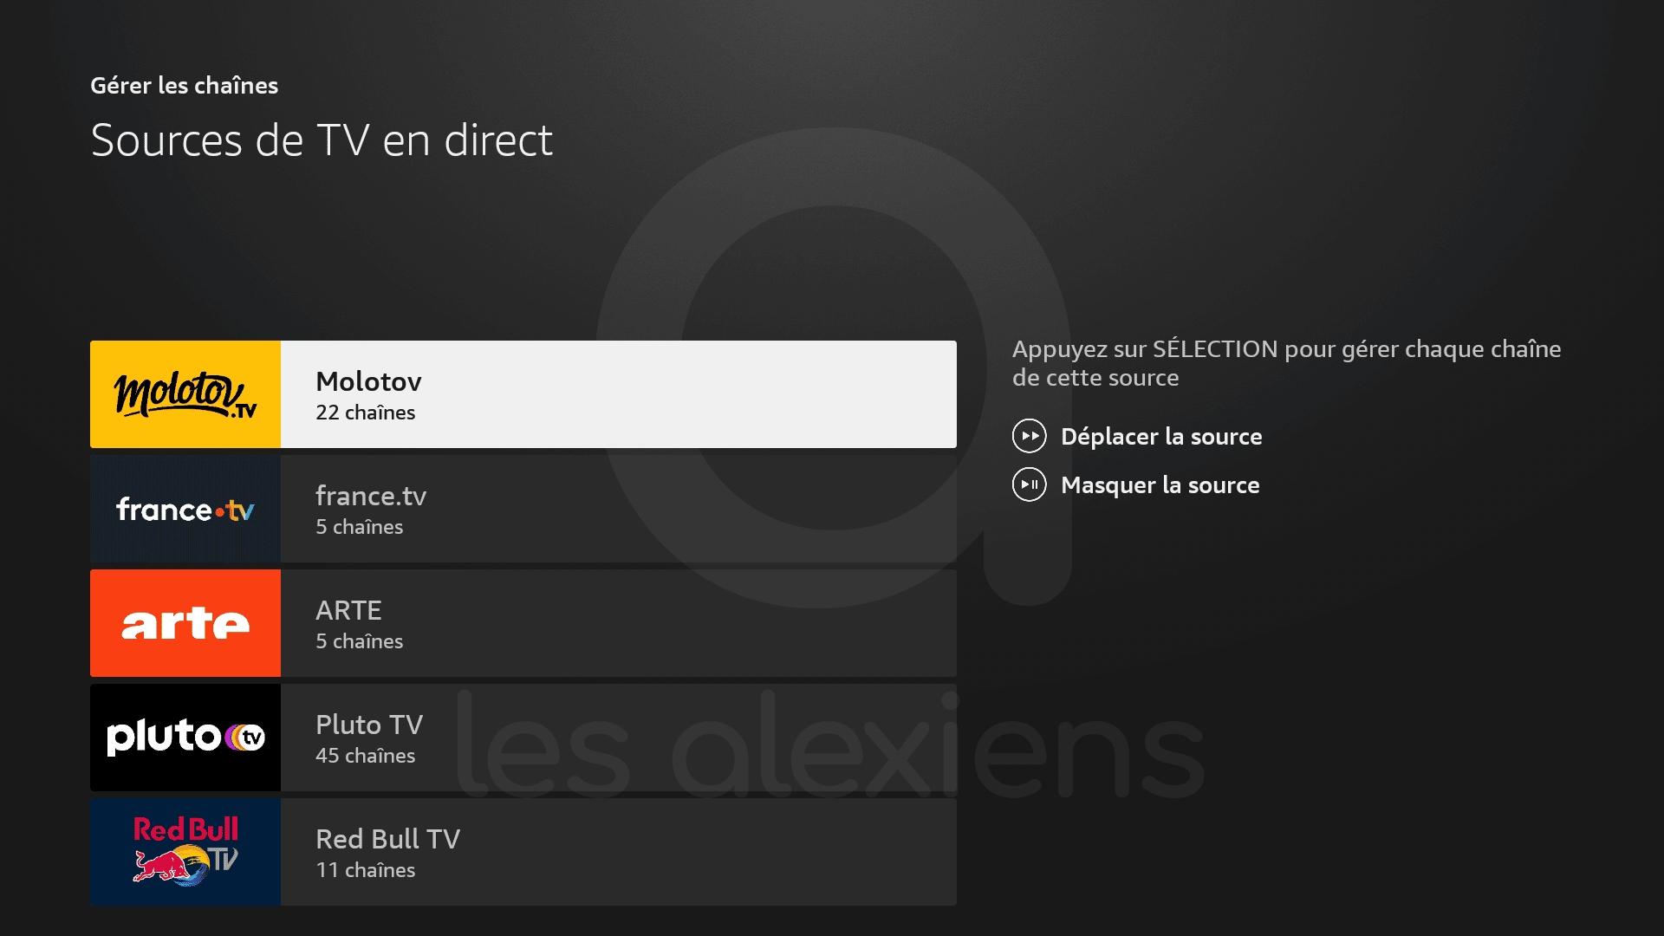Click the france.tv logo thumbnail
Image resolution: width=1664 pixels, height=936 pixels.
185,509
